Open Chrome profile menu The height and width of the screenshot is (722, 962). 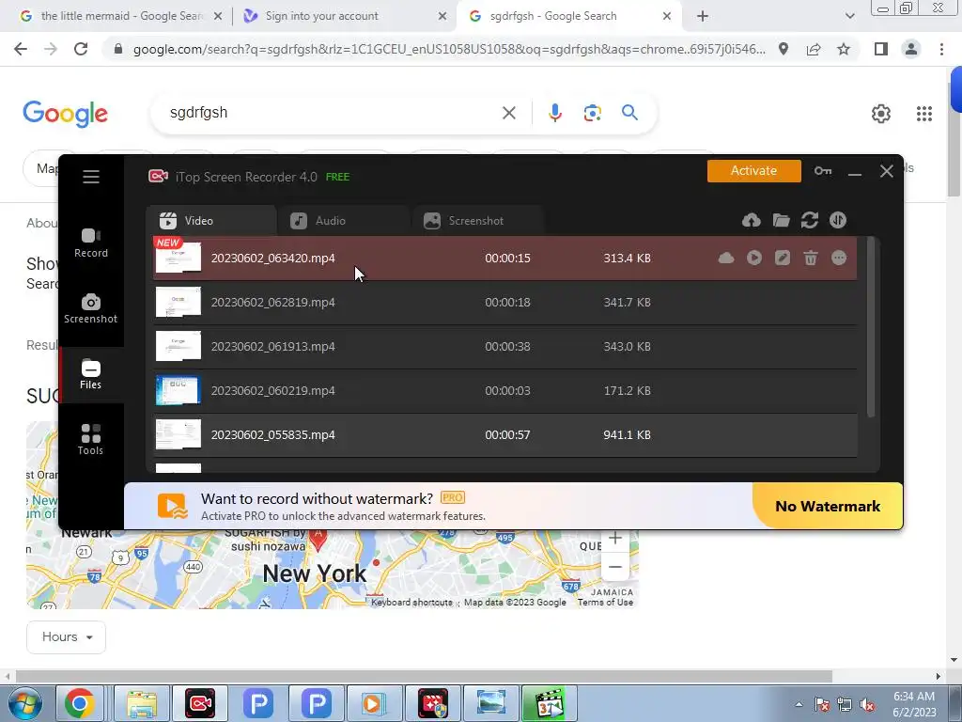(911, 49)
